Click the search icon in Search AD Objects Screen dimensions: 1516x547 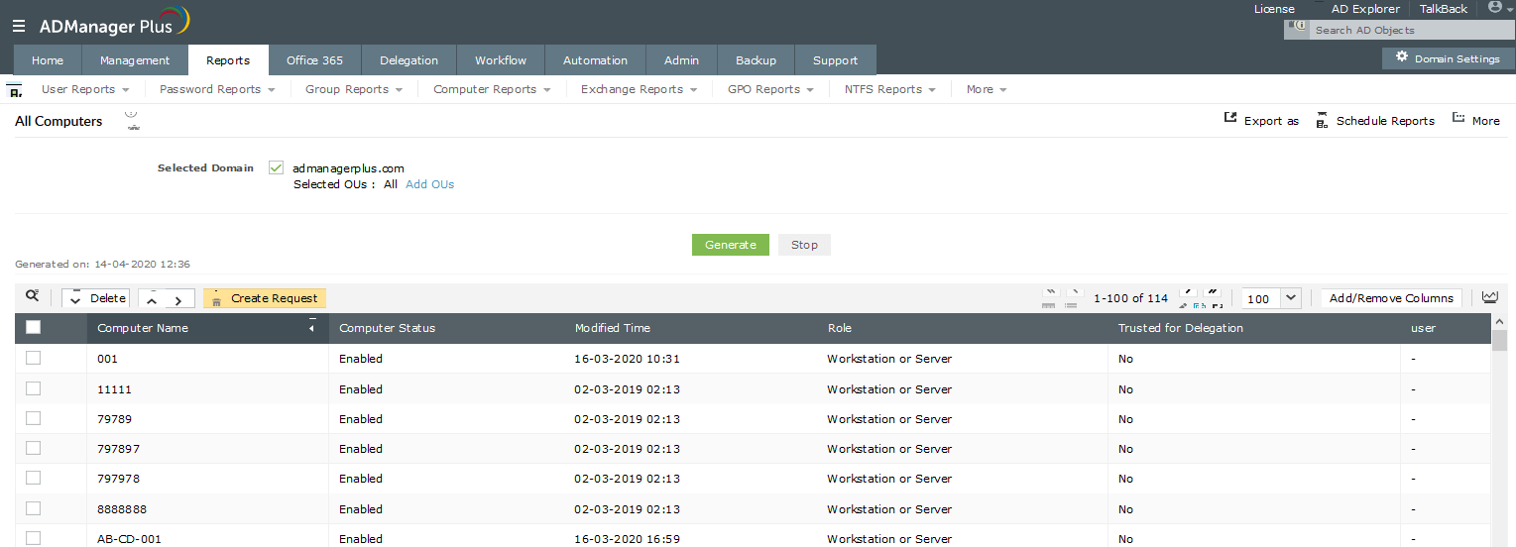(1299, 29)
